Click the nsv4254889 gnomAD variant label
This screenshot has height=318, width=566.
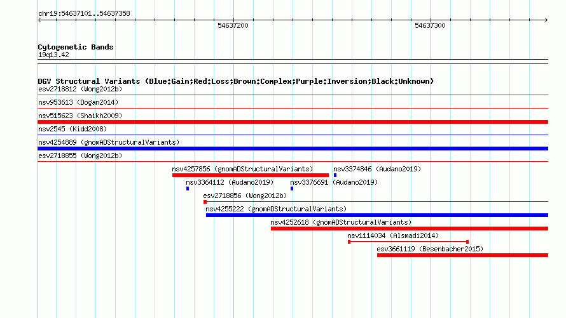point(109,142)
